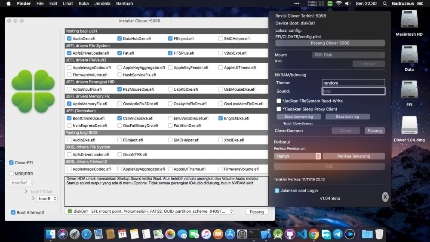Open Terminal in the dock
The height and width of the screenshot is (242, 430).
tap(254, 234)
